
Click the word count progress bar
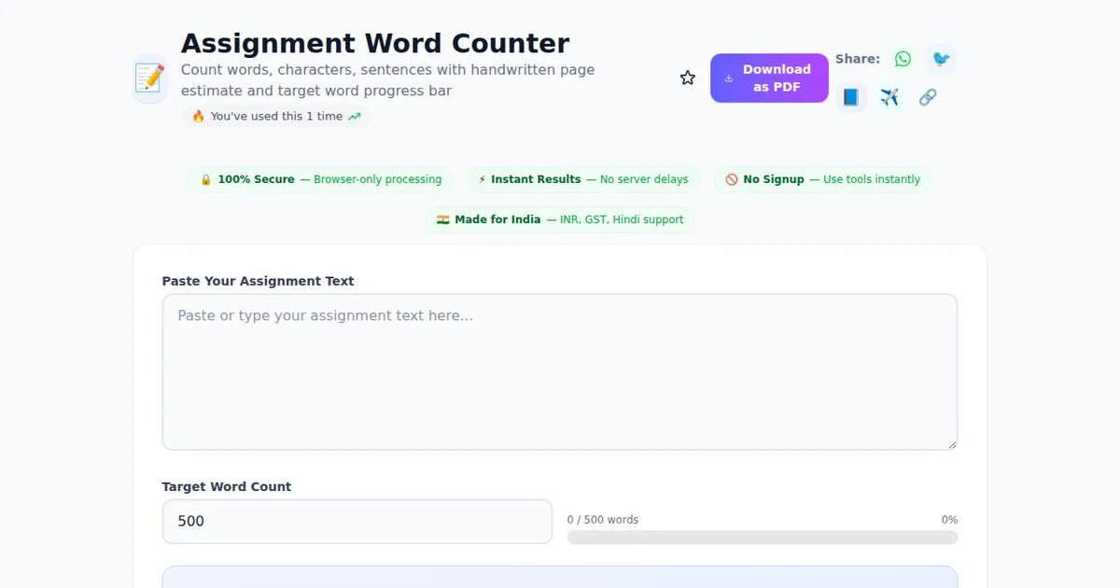pos(762,538)
